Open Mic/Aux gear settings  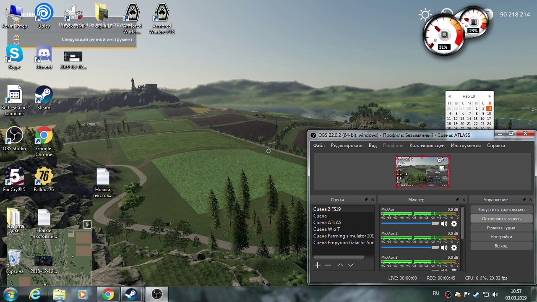coord(454,224)
